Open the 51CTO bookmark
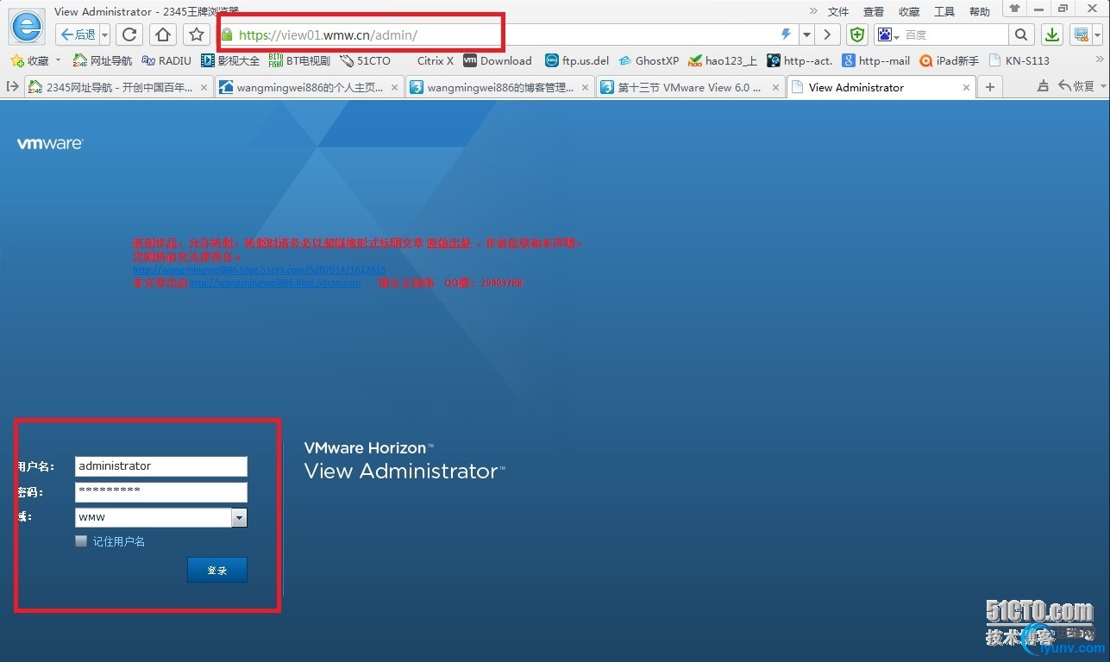This screenshot has width=1110, height=662. click(x=365, y=60)
